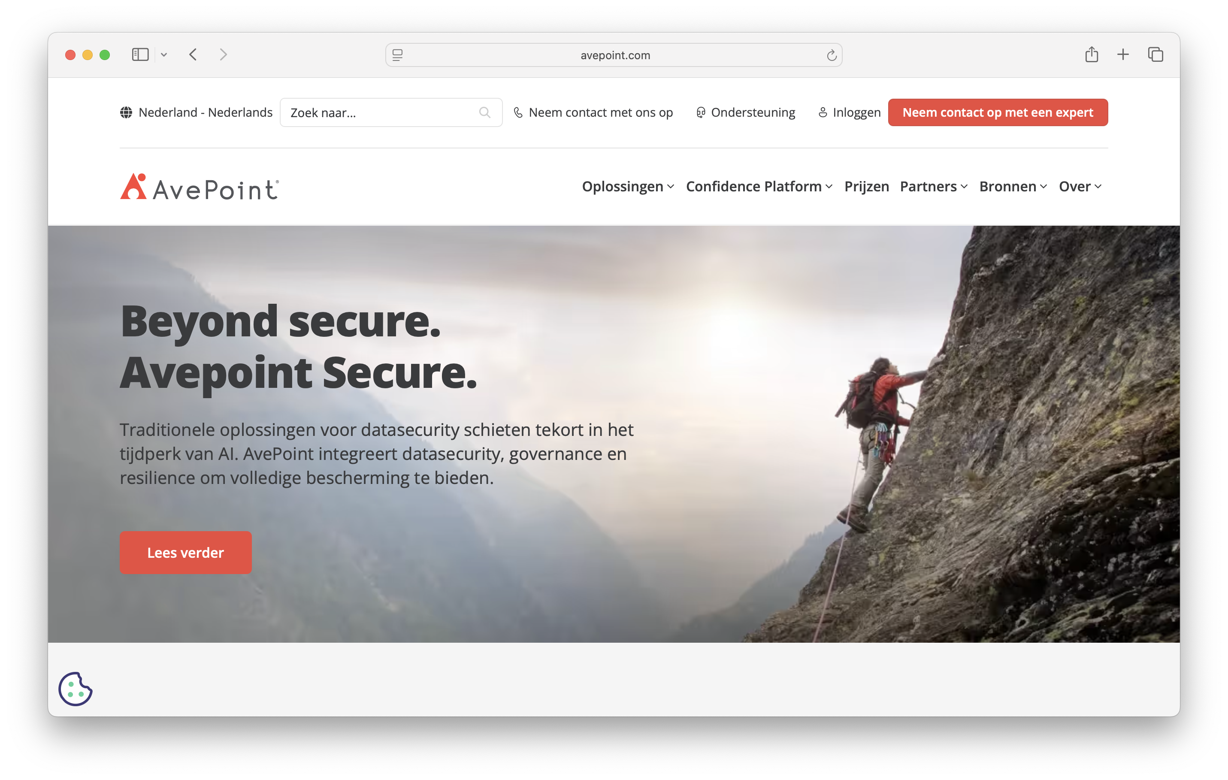Open the Over menu
This screenshot has height=780, width=1228.
(1080, 187)
